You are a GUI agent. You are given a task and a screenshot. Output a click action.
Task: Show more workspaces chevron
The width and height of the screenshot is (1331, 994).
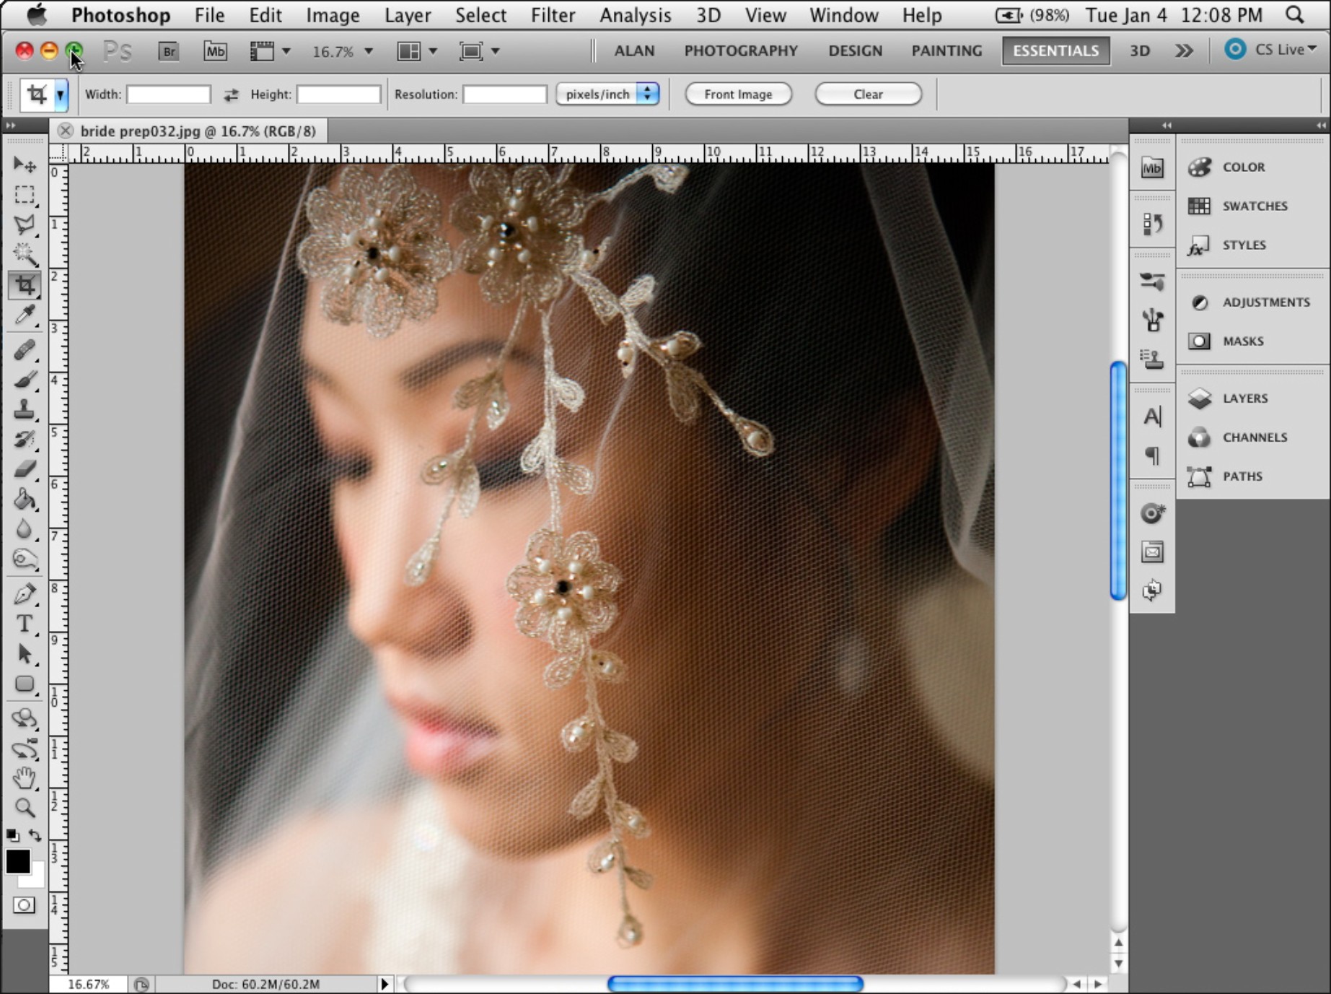pos(1184,51)
